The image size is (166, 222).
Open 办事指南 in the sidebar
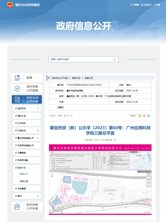22,153
